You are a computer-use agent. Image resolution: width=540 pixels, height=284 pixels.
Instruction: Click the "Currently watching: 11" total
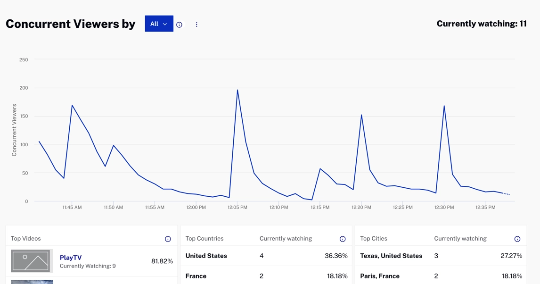(481, 24)
